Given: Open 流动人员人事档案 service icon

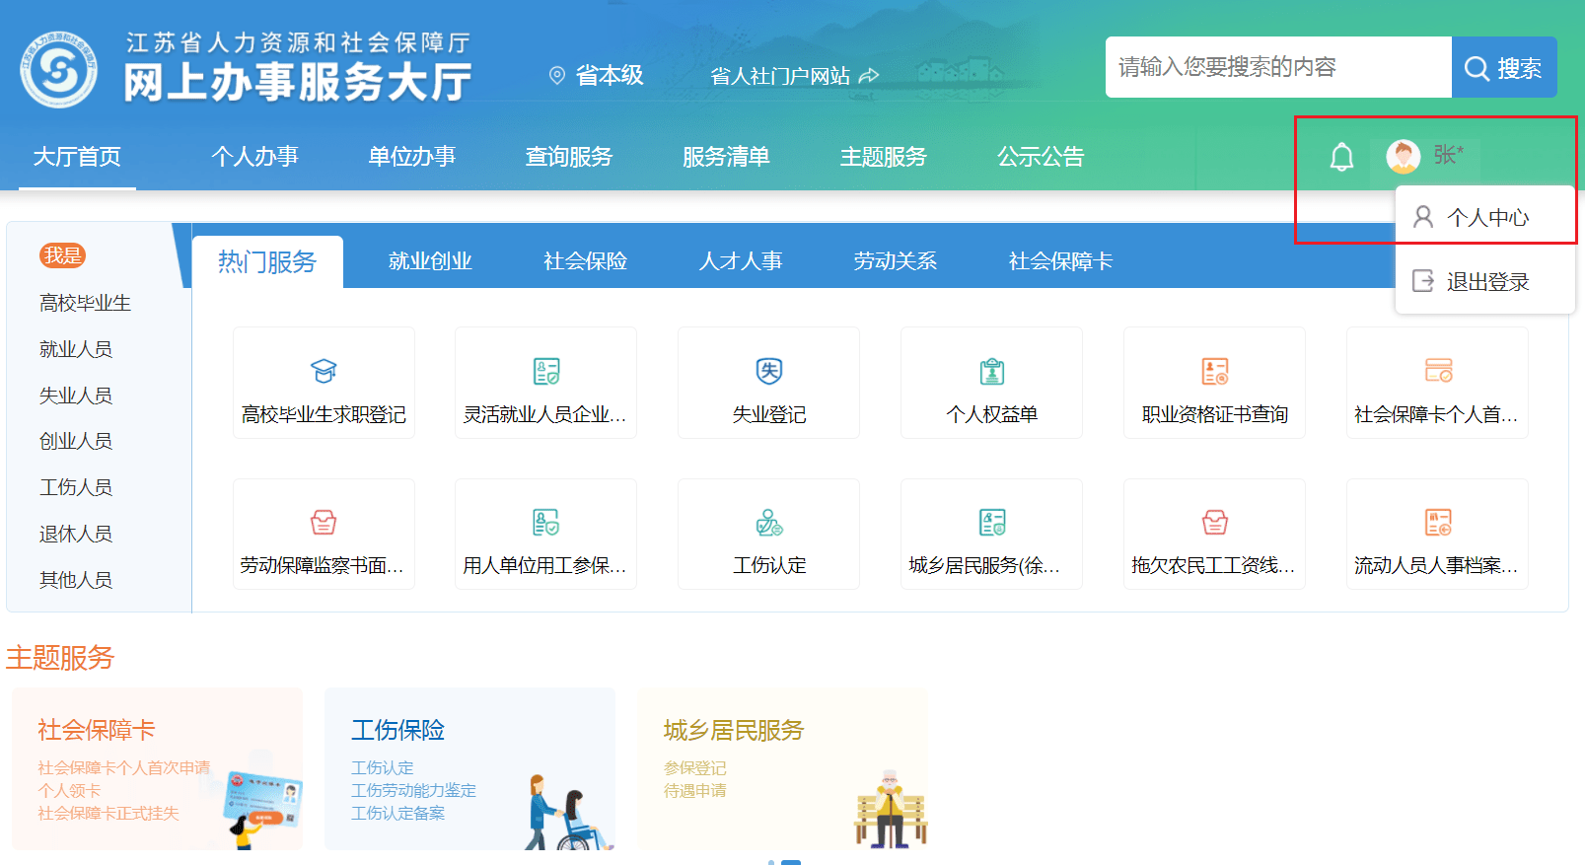Looking at the screenshot, I should coord(1437,523).
